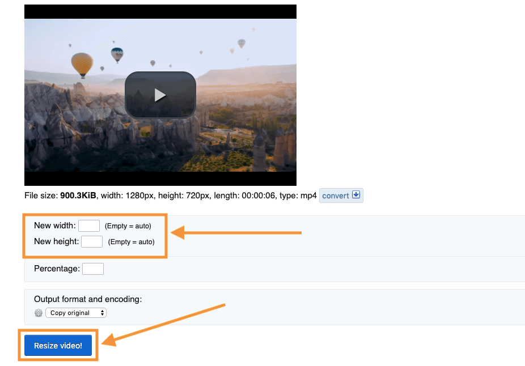This screenshot has width=525, height=366.
Task: Select the "Percentage:" label text
Action: click(x=57, y=269)
